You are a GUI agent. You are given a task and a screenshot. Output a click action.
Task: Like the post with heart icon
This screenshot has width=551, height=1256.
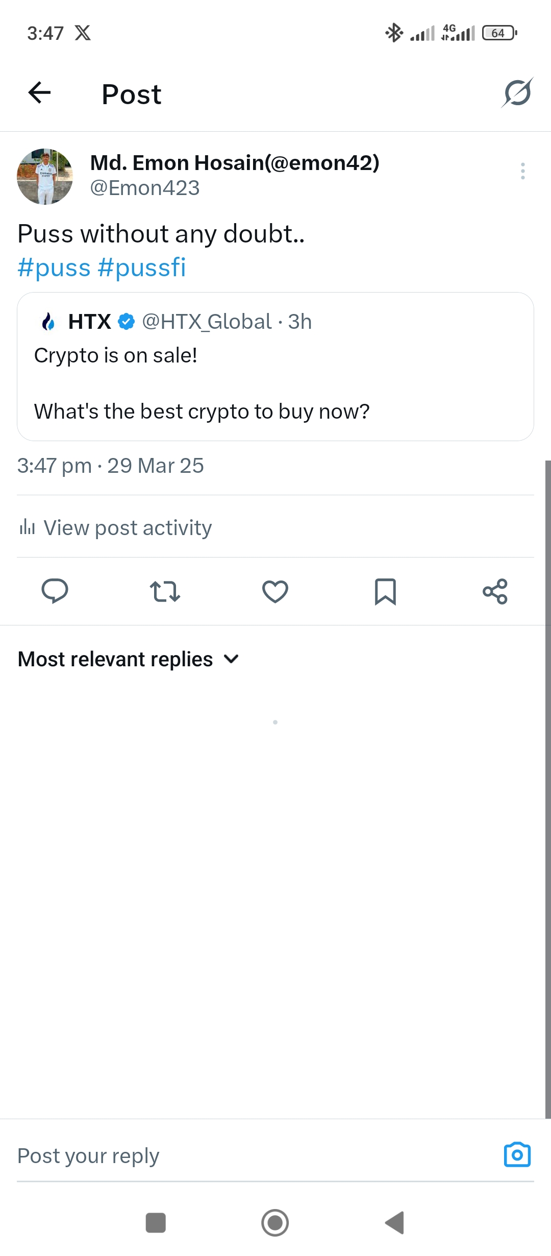pos(275,591)
